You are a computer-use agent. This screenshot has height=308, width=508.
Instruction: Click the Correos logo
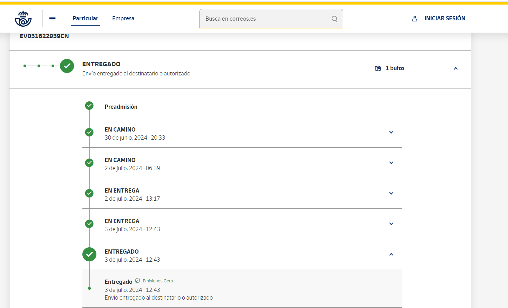tap(23, 19)
